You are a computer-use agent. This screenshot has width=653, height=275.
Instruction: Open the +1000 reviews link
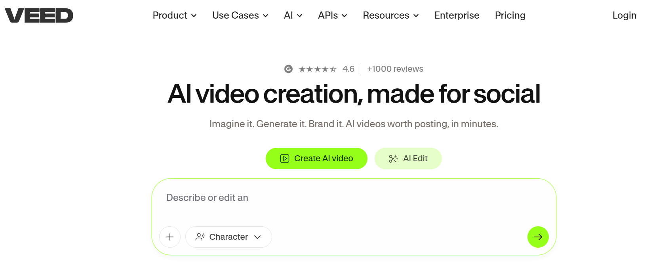[395, 69]
